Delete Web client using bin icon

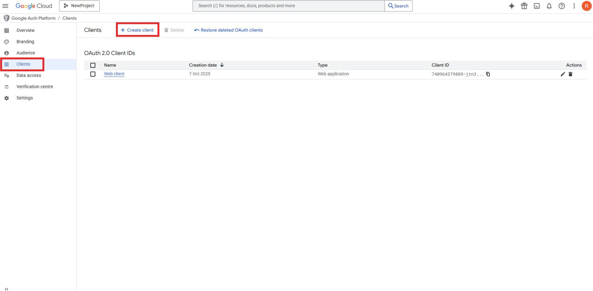570,74
